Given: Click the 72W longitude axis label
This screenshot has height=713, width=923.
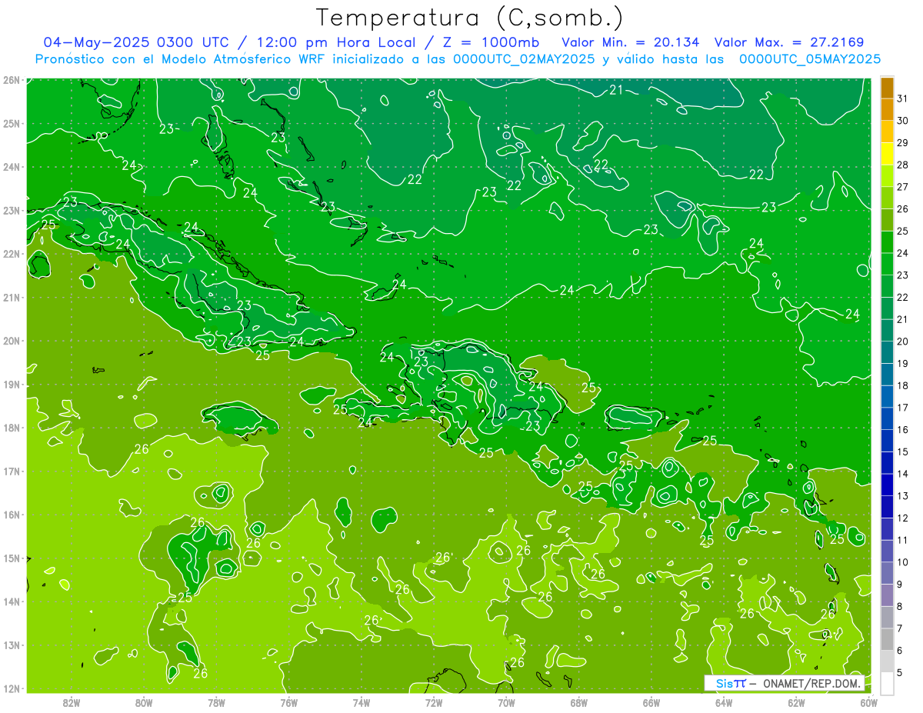Looking at the screenshot, I should click(x=434, y=702).
